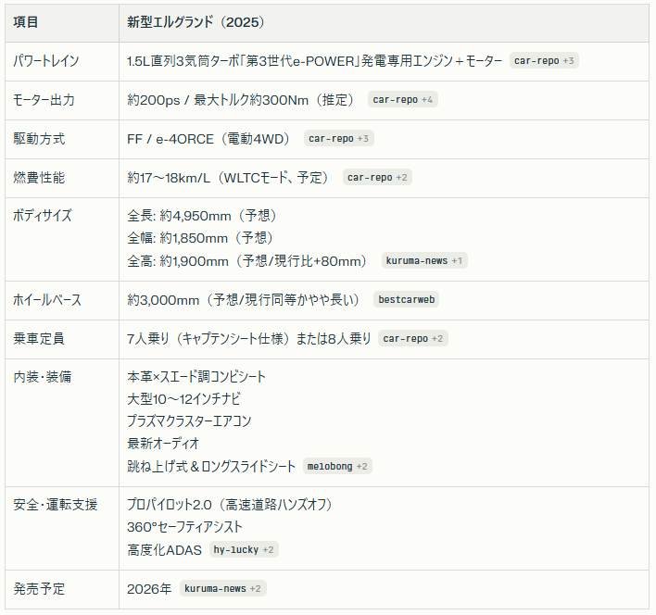
Task: Open the kuruma-news +1 citation for ボディサイズ
Action: coord(424,261)
